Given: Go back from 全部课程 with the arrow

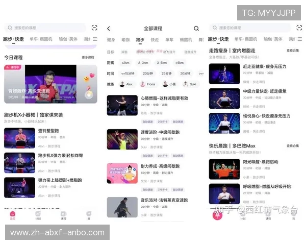Looking at the screenshot, I should coord(109,29).
